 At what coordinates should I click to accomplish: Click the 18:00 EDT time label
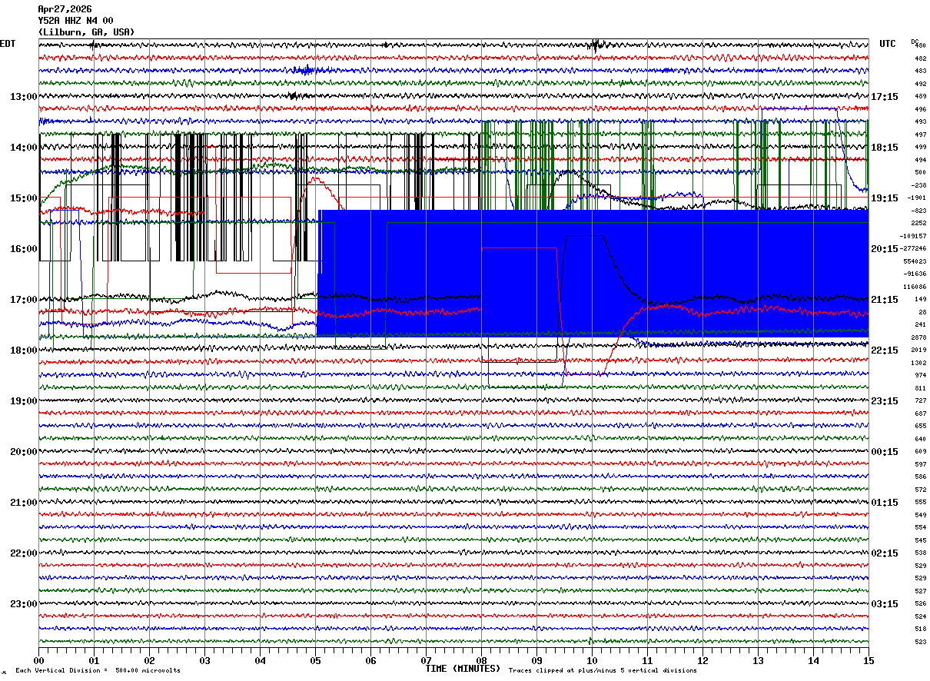(23, 350)
